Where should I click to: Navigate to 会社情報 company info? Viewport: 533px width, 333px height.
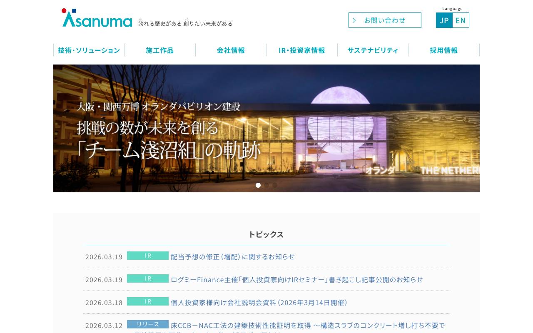tap(231, 50)
